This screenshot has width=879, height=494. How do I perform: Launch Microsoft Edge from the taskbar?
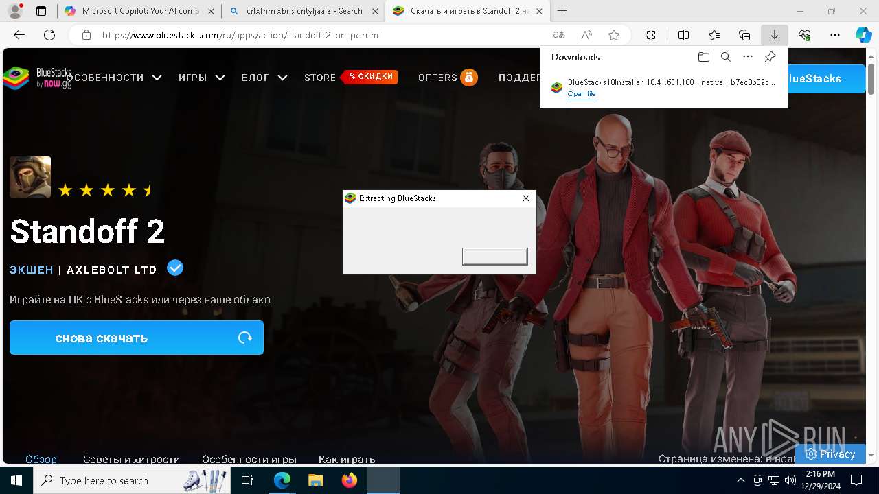(x=282, y=480)
